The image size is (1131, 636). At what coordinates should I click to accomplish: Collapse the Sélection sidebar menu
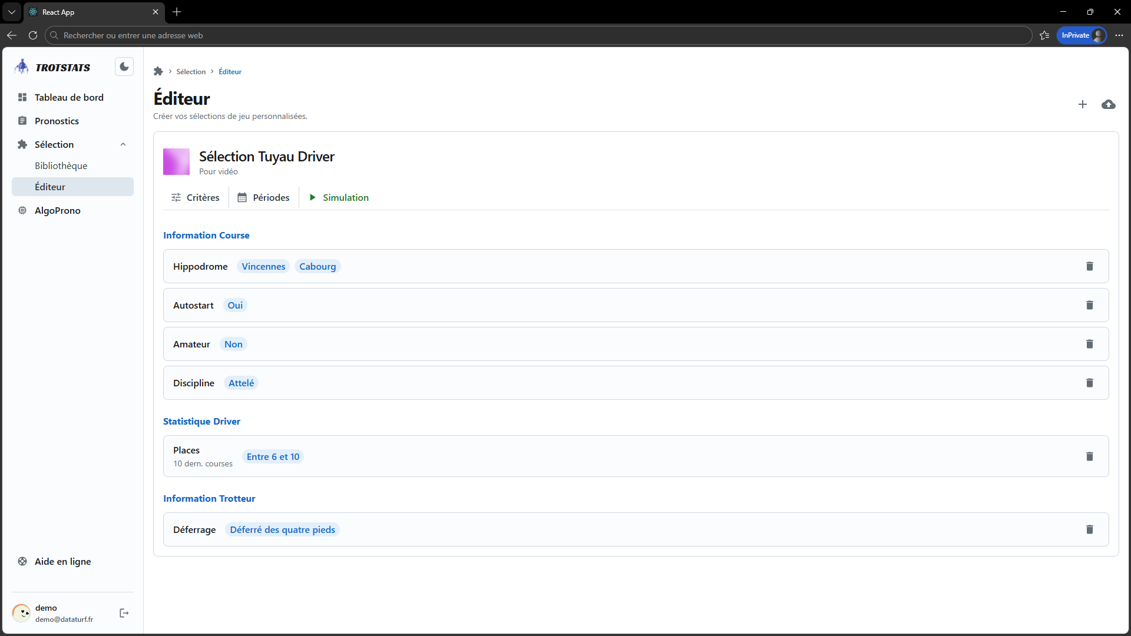pos(123,144)
